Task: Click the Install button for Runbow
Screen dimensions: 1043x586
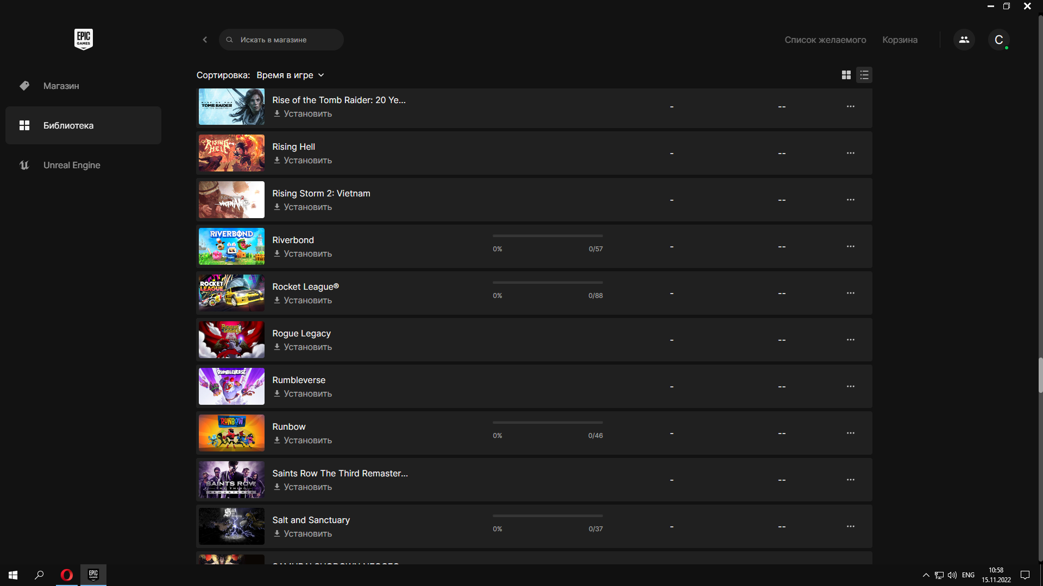Action: point(303,441)
